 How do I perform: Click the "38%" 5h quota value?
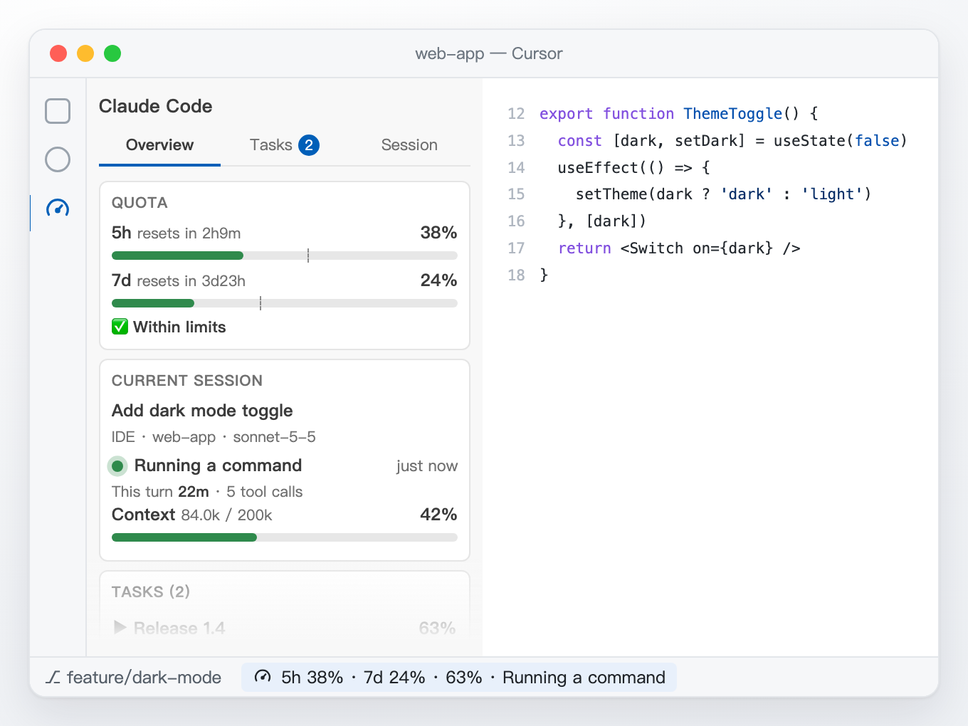point(438,233)
